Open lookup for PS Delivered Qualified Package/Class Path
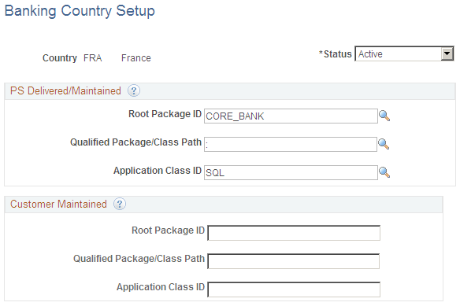Image resolution: width=460 pixels, height=306 pixels. pos(384,144)
